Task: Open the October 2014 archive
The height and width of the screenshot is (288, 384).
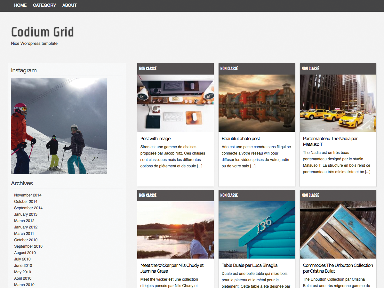Action: [x=26, y=201]
